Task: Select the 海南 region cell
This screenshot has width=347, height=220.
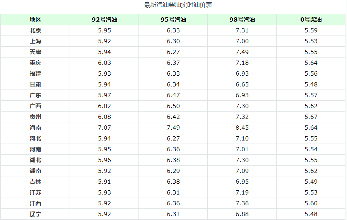Action: (x=35, y=128)
